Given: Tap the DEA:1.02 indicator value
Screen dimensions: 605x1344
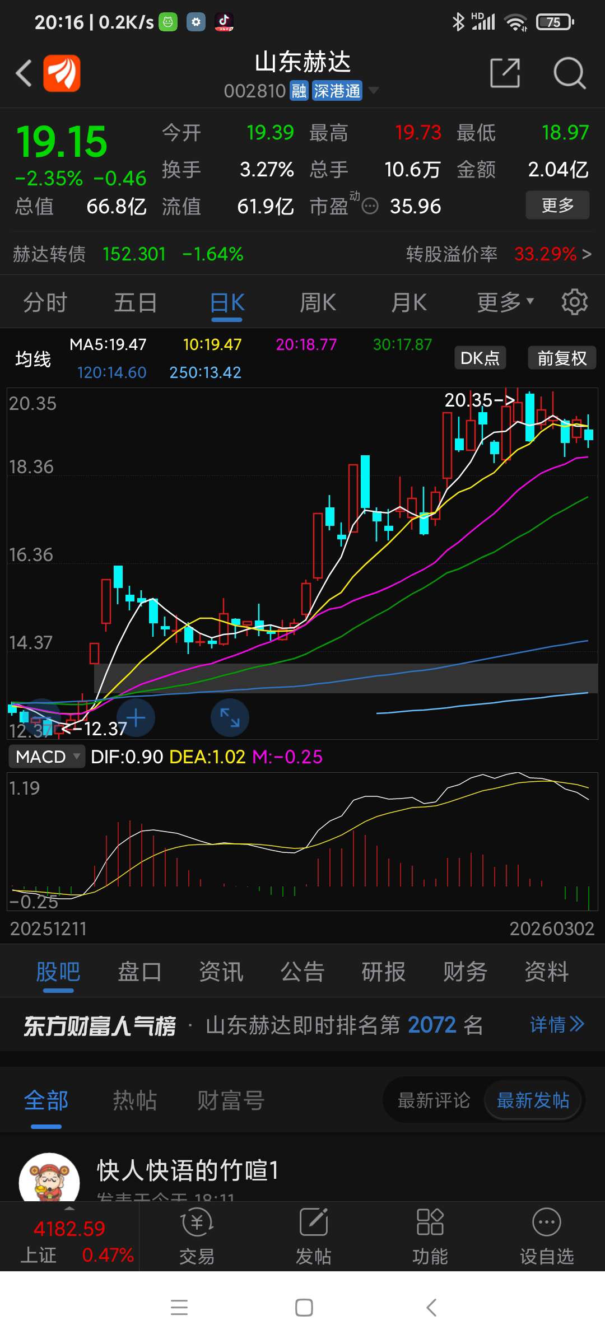Looking at the screenshot, I should click(207, 757).
